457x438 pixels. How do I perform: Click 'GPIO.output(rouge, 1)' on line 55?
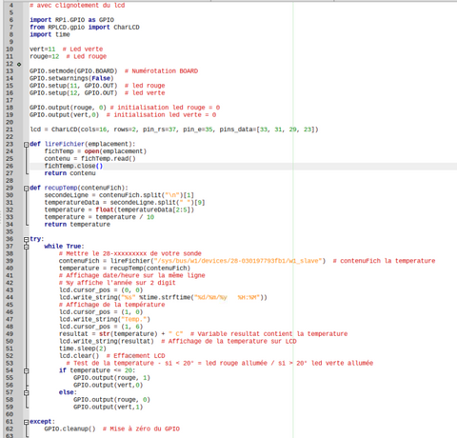[x=112, y=378]
